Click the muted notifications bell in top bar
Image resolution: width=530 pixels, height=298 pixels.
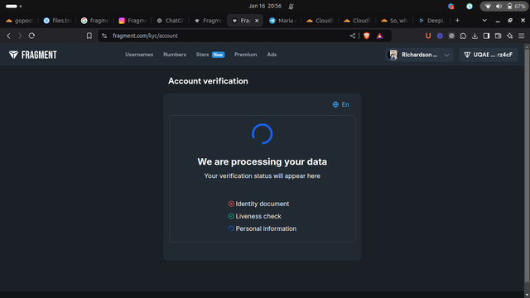291,6
